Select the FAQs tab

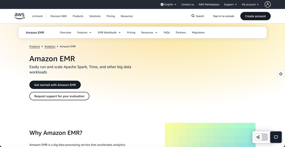[x=167, y=32]
